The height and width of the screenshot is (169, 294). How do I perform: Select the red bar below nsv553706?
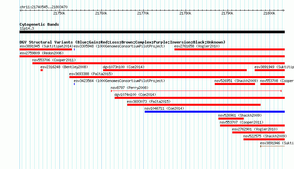[x=159, y=63]
